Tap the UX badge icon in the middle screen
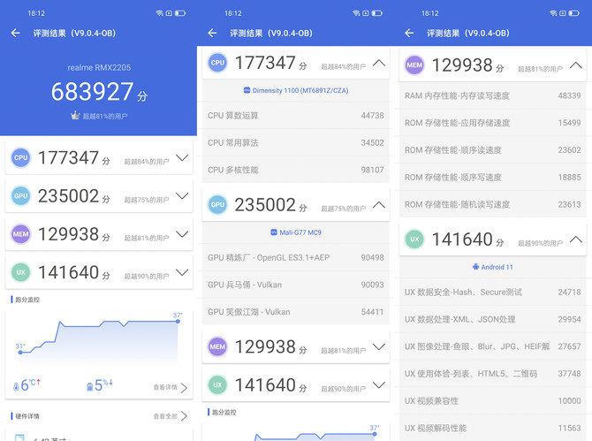The width and height of the screenshot is (592, 441). click(x=217, y=384)
